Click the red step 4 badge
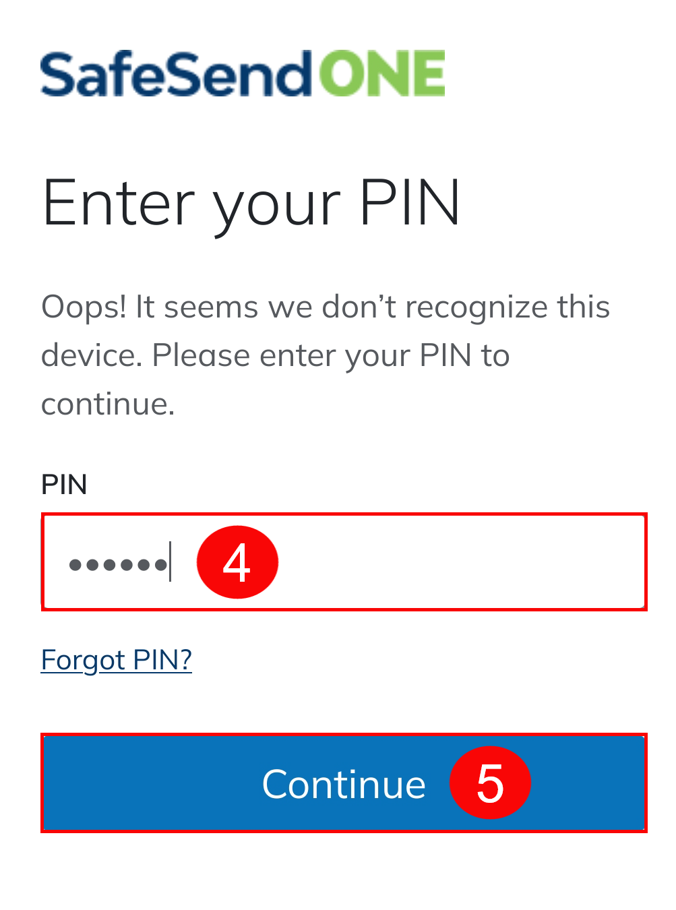Screen dimensions: 676x910 tap(237, 562)
